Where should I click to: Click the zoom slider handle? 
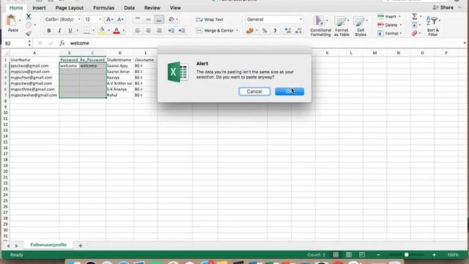click(x=406, y=254)
